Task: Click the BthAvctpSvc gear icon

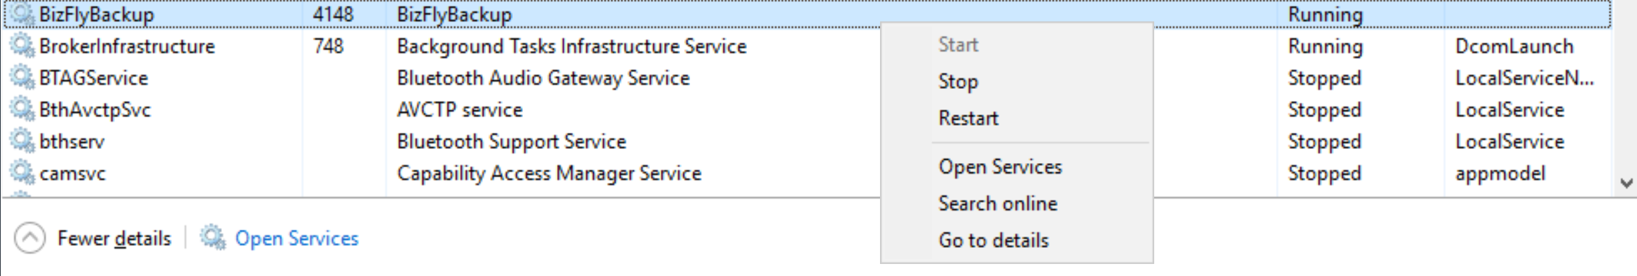Action: pyautogui.click(x=22, y=109)
